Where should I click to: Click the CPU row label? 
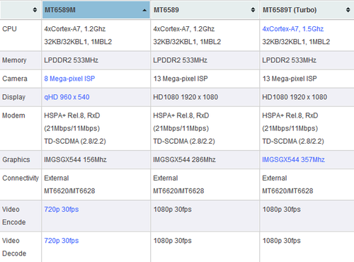click(9, 29)
